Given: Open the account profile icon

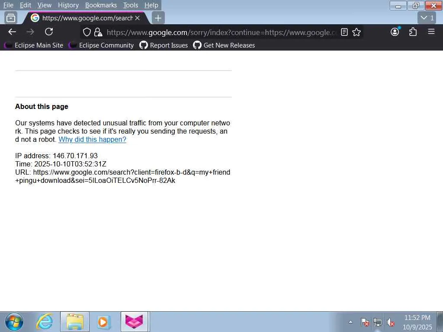Looking at the screenshot, I should 395,32.
